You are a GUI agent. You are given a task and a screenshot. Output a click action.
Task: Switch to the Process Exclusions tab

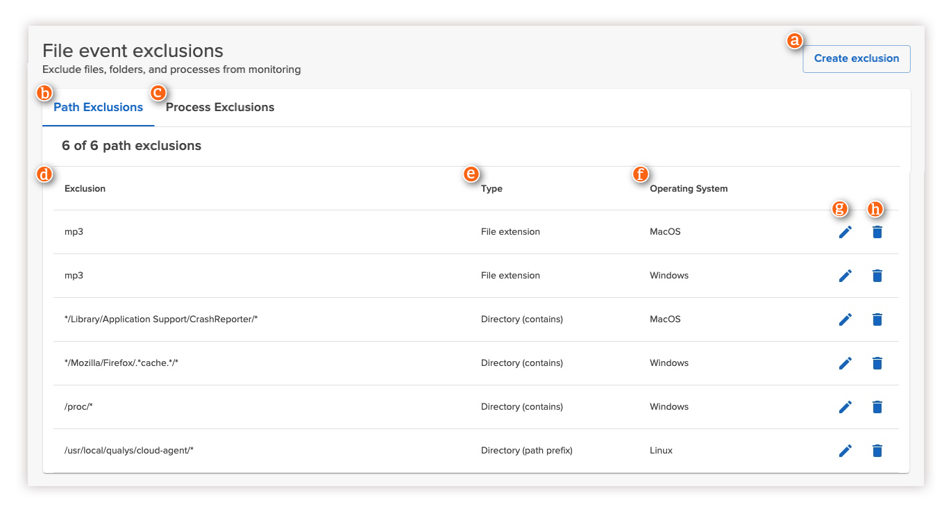click(220, 107)
